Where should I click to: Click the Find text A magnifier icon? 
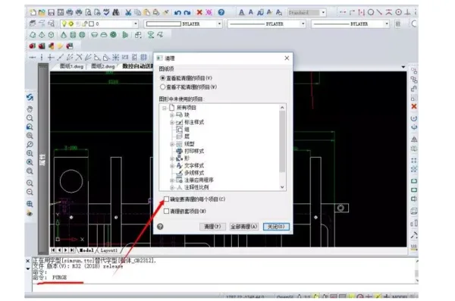(x=279, y=12)
